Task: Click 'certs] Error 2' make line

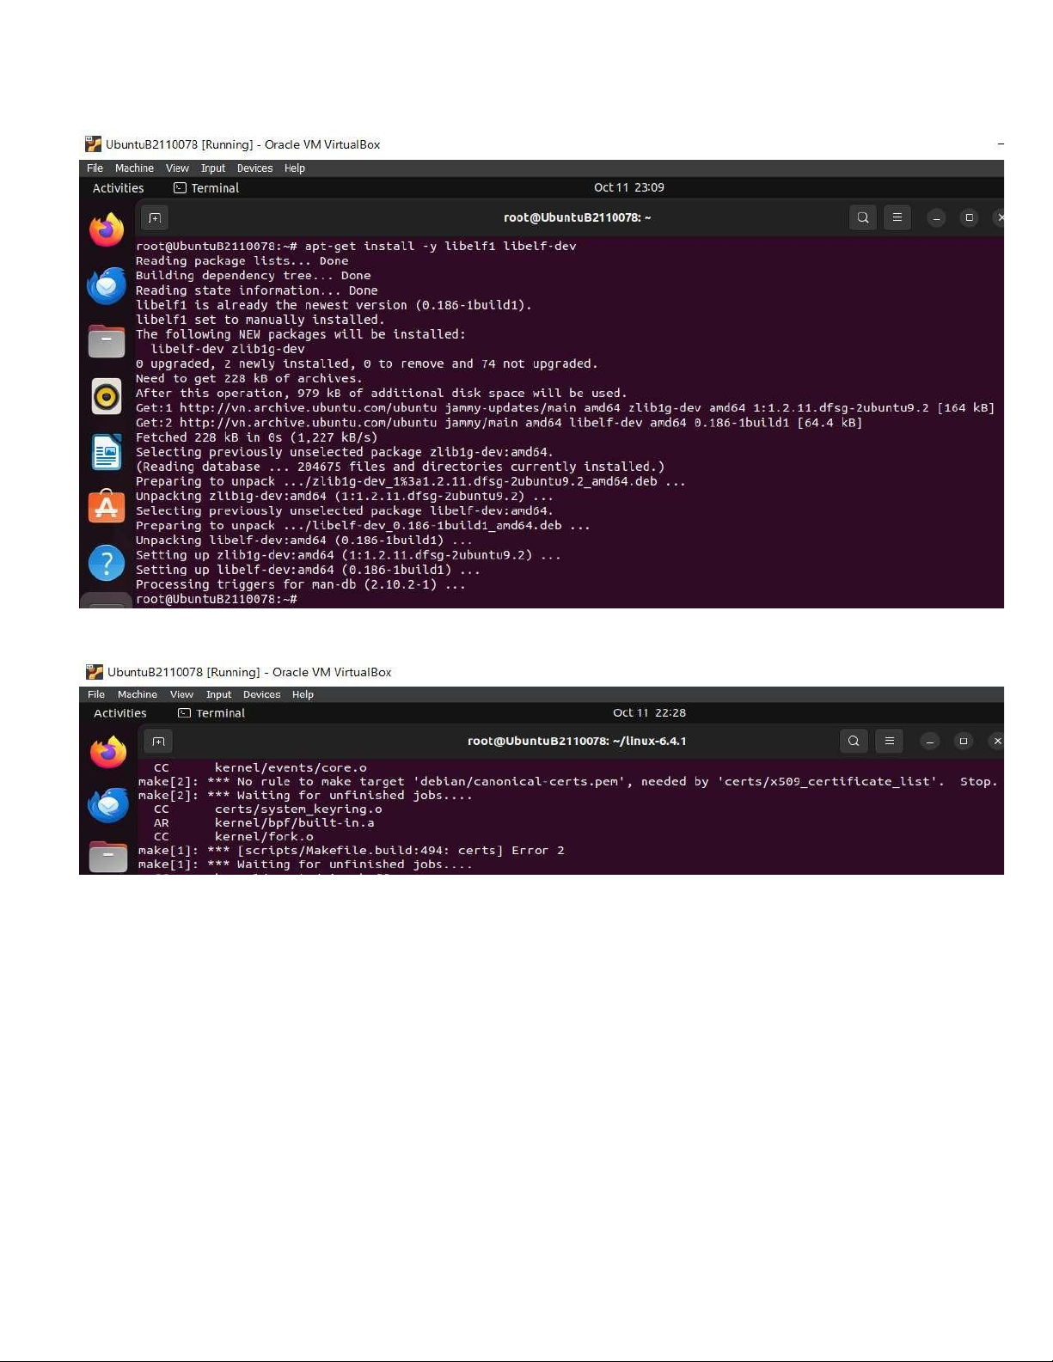Action: click(x=352, y=851)
